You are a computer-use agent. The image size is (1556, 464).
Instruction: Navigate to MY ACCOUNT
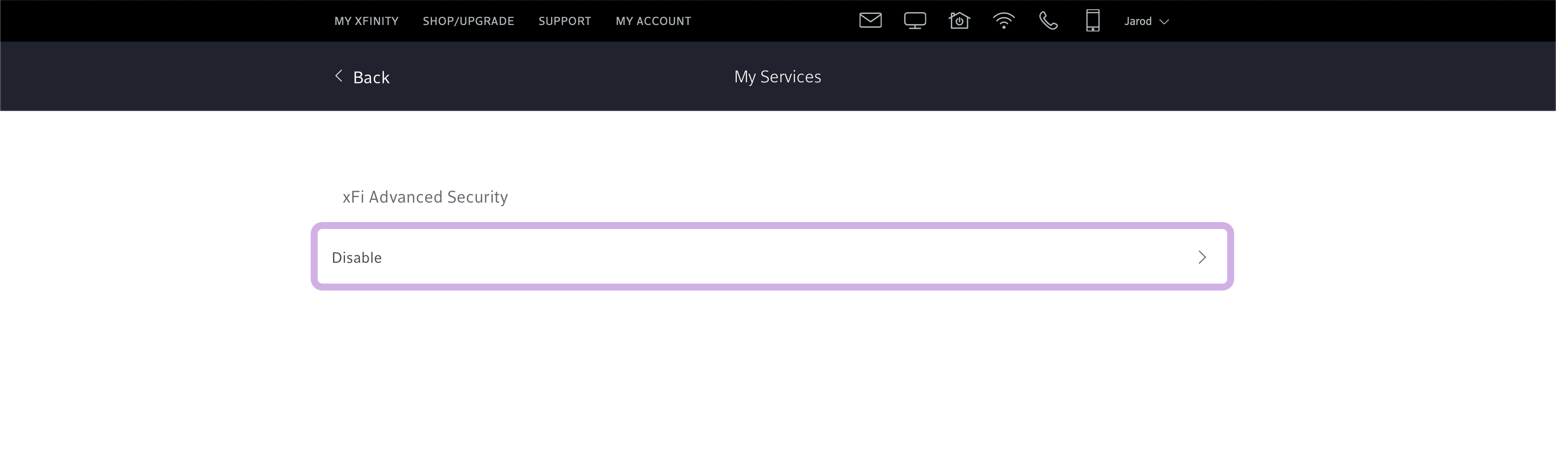[x=653, y=21]
